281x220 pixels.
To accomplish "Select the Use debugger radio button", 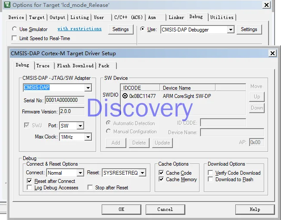I will 143,29.
